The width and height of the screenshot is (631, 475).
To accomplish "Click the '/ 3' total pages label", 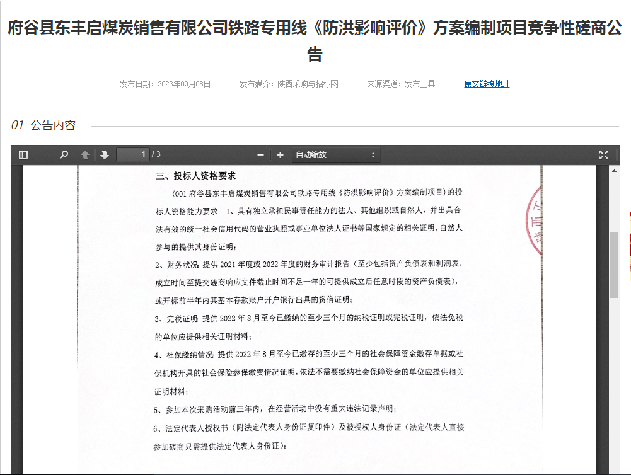I will click(x=156, y=154).
